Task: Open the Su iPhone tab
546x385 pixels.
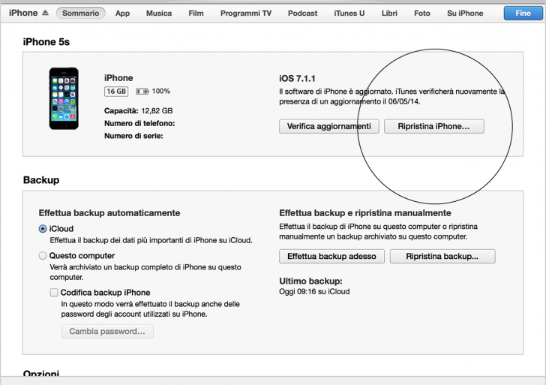Action: [x=465, y=14]
